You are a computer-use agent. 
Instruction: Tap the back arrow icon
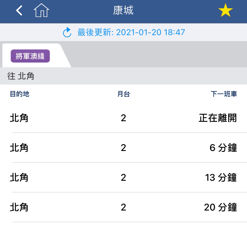tap(19, 10)
